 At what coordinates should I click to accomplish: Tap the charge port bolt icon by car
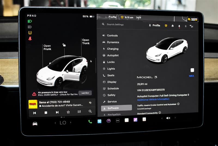click(x=91, y=61)
